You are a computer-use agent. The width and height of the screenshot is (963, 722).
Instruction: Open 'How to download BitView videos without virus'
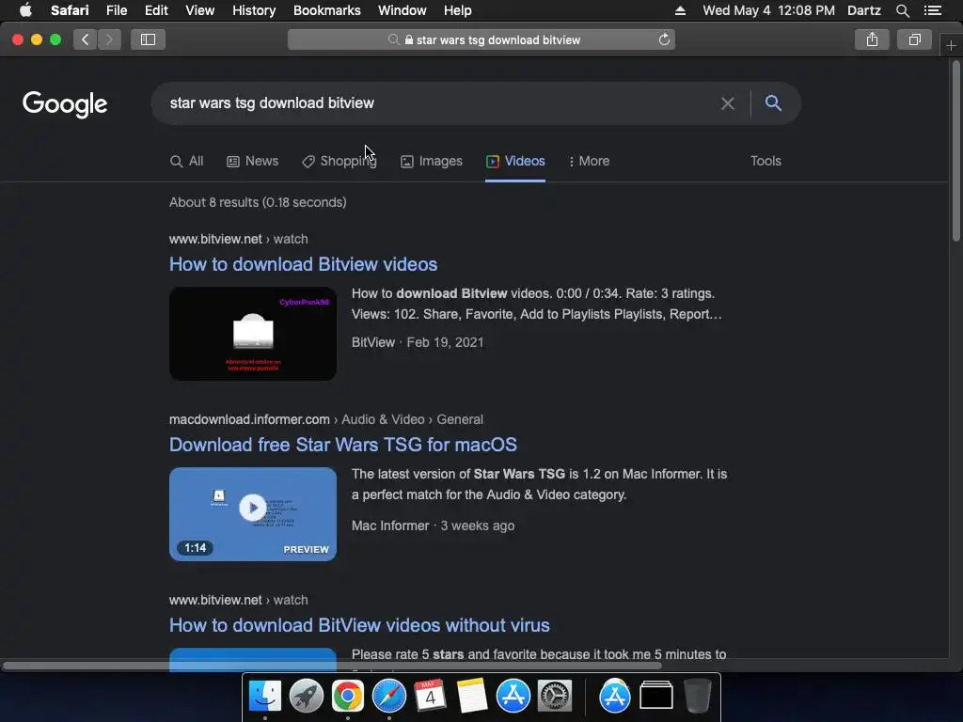tap(359, 625)
